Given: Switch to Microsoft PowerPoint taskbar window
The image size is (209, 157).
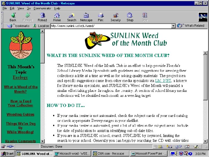Looking at the screenshot, I should (149, 154).
